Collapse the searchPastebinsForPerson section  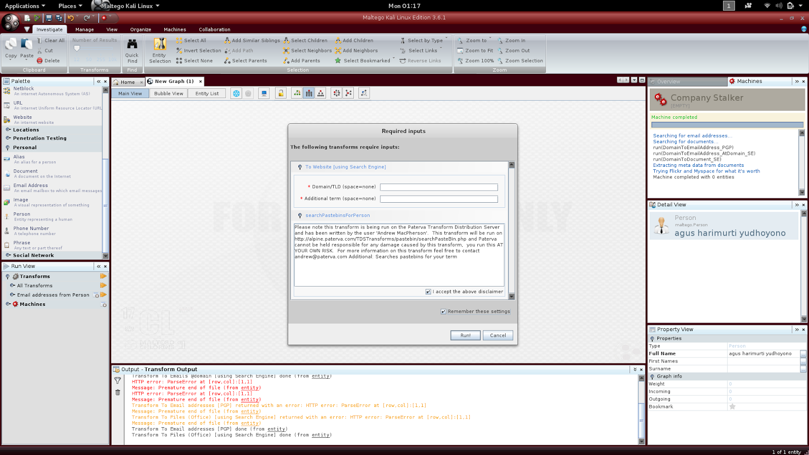pos(300,216)
